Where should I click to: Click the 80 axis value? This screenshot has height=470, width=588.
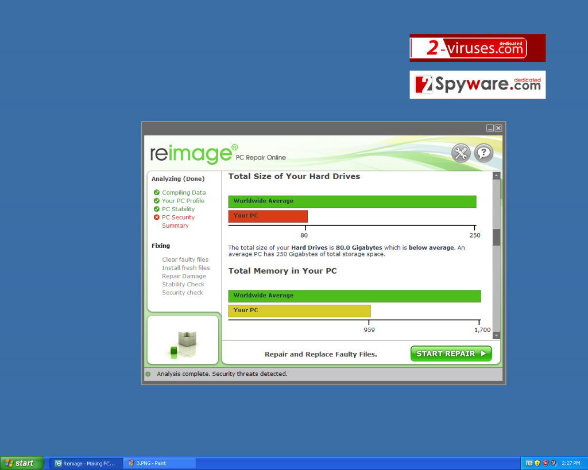pyautogui.click(x=304, y=235)
